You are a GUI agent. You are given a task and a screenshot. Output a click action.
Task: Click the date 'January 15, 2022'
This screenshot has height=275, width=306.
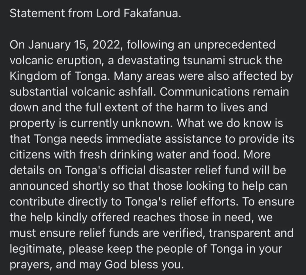pos(74,45)
